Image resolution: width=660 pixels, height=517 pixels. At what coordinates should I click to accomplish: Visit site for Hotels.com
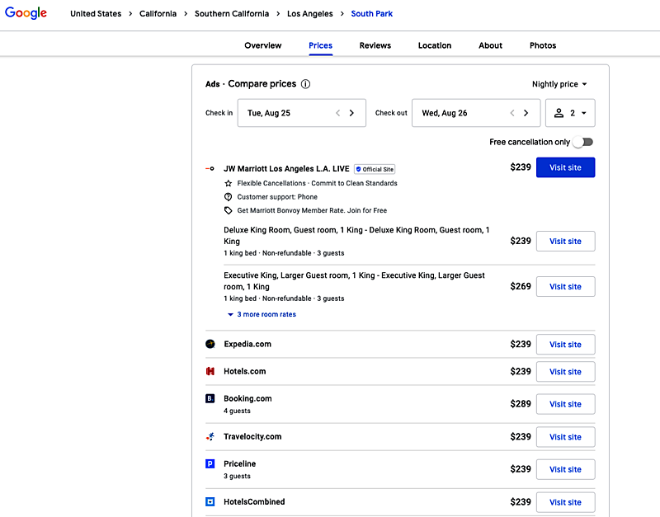565,371
